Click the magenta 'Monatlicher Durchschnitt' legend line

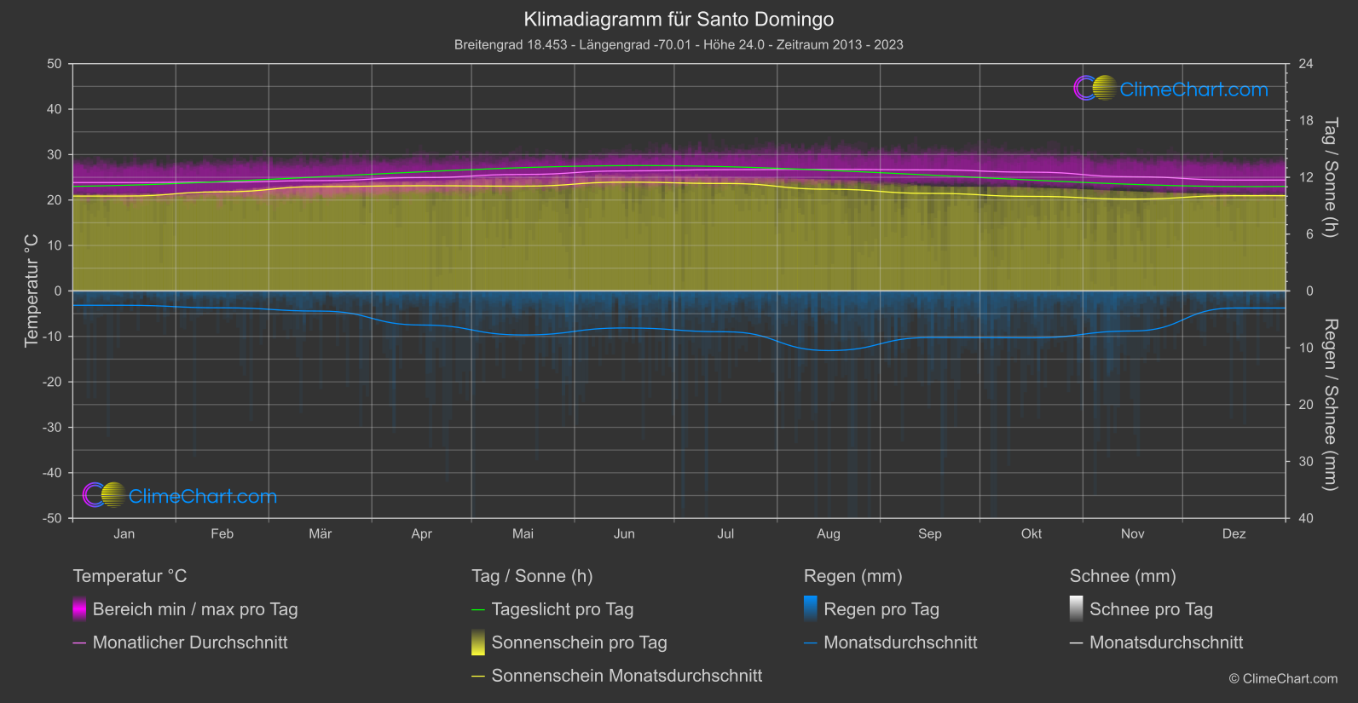coord(79,643)
